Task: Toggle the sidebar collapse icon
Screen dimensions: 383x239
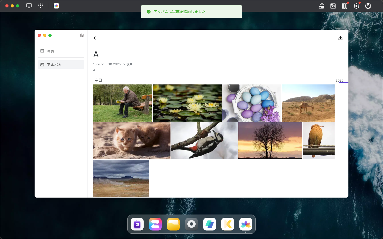Action: (82, 35)
